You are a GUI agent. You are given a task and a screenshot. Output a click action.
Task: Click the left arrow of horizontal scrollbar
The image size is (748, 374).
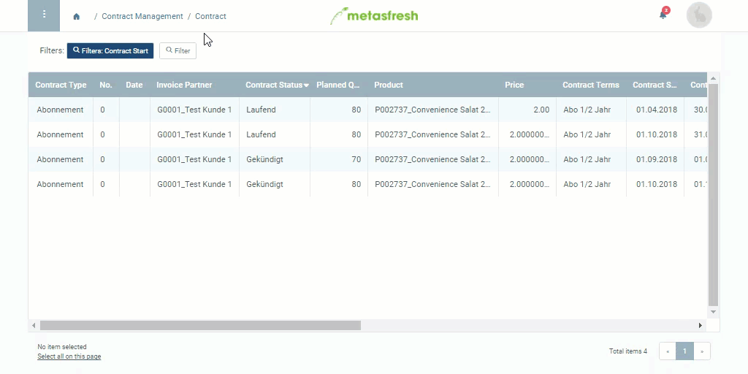(34, 325)
